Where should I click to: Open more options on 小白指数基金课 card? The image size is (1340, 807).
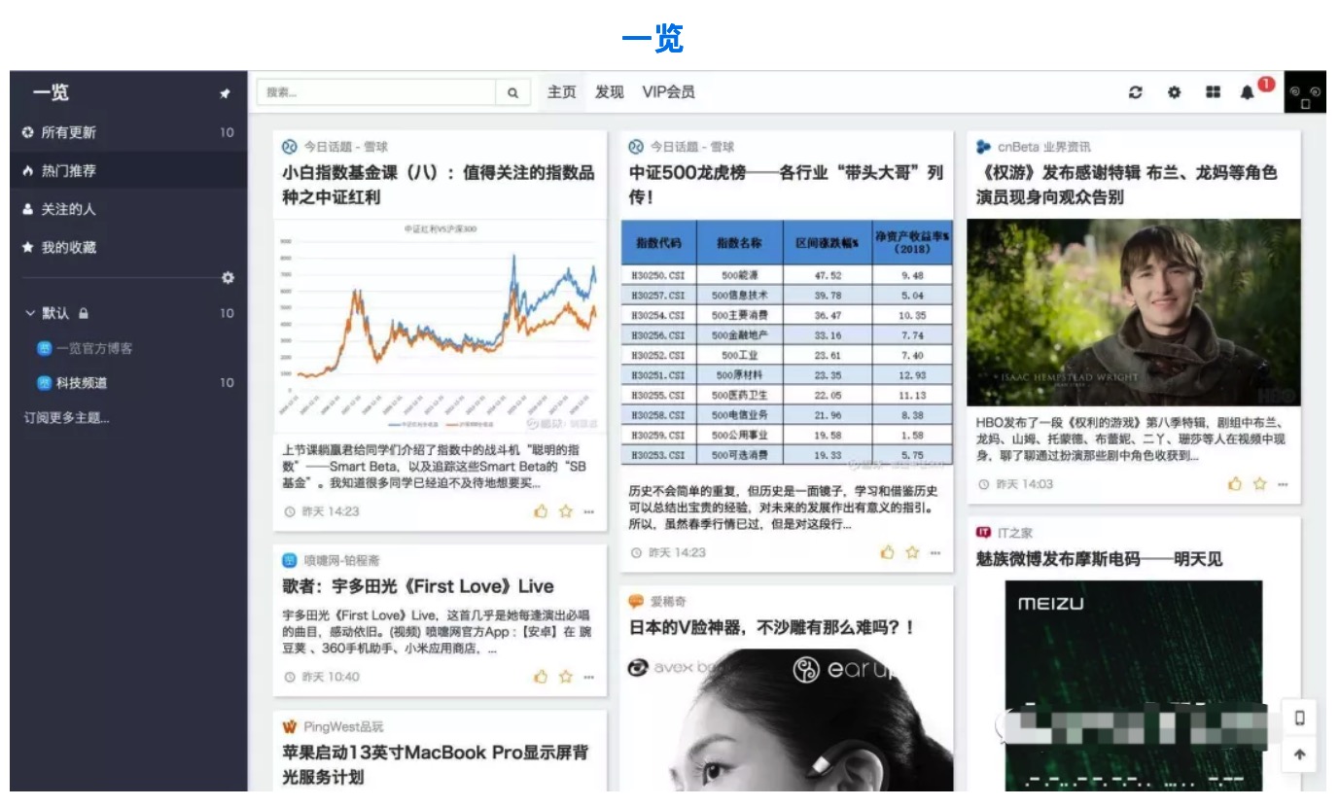tap(588, 511)
